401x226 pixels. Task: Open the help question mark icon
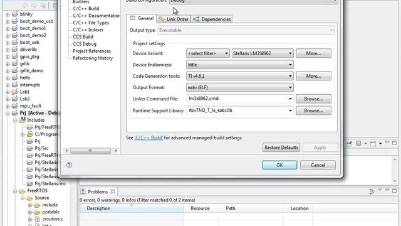click(69, 164)
